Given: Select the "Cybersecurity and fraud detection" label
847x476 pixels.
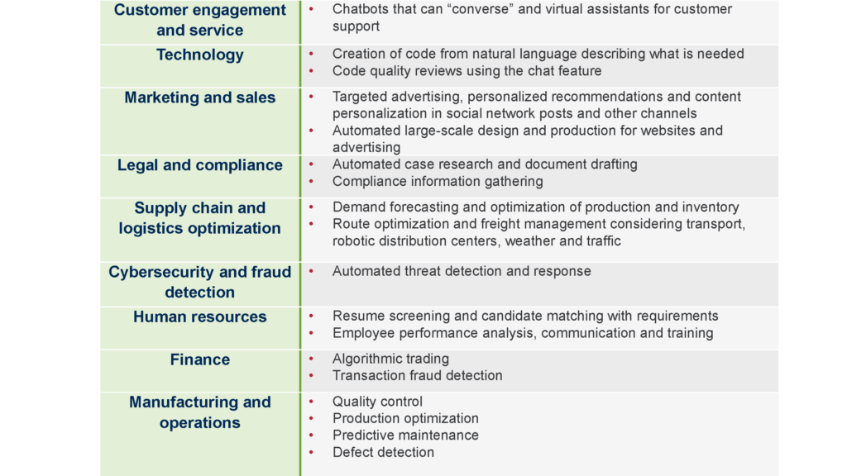Looking at the screenshot, I should coord(200,282).
